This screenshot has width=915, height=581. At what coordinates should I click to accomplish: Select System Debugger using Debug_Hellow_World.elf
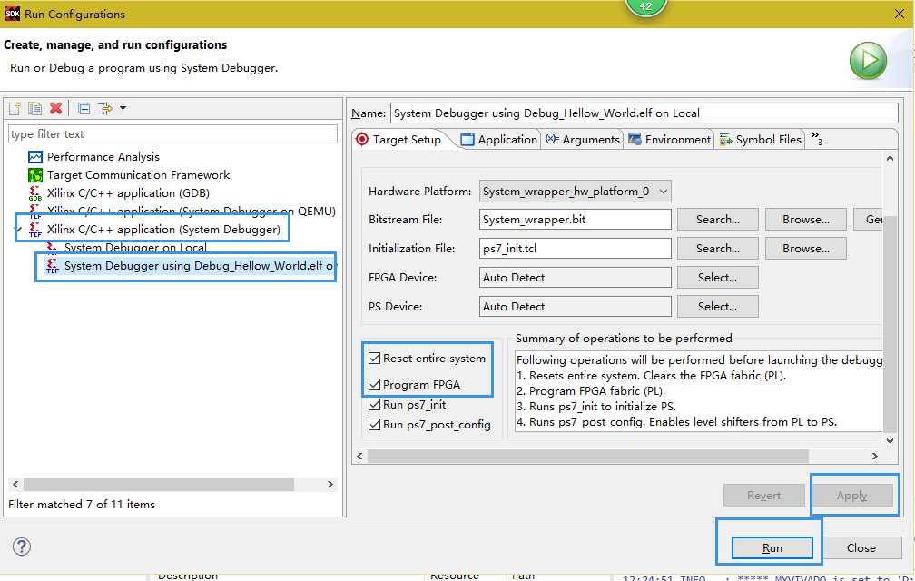click(x=199, y=266)
